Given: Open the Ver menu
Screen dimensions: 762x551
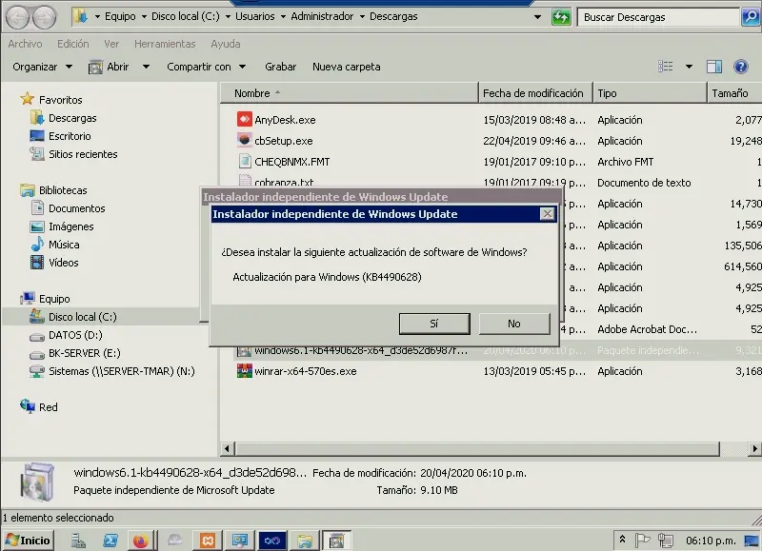Looking at the screenshot, I should (111, 44).
